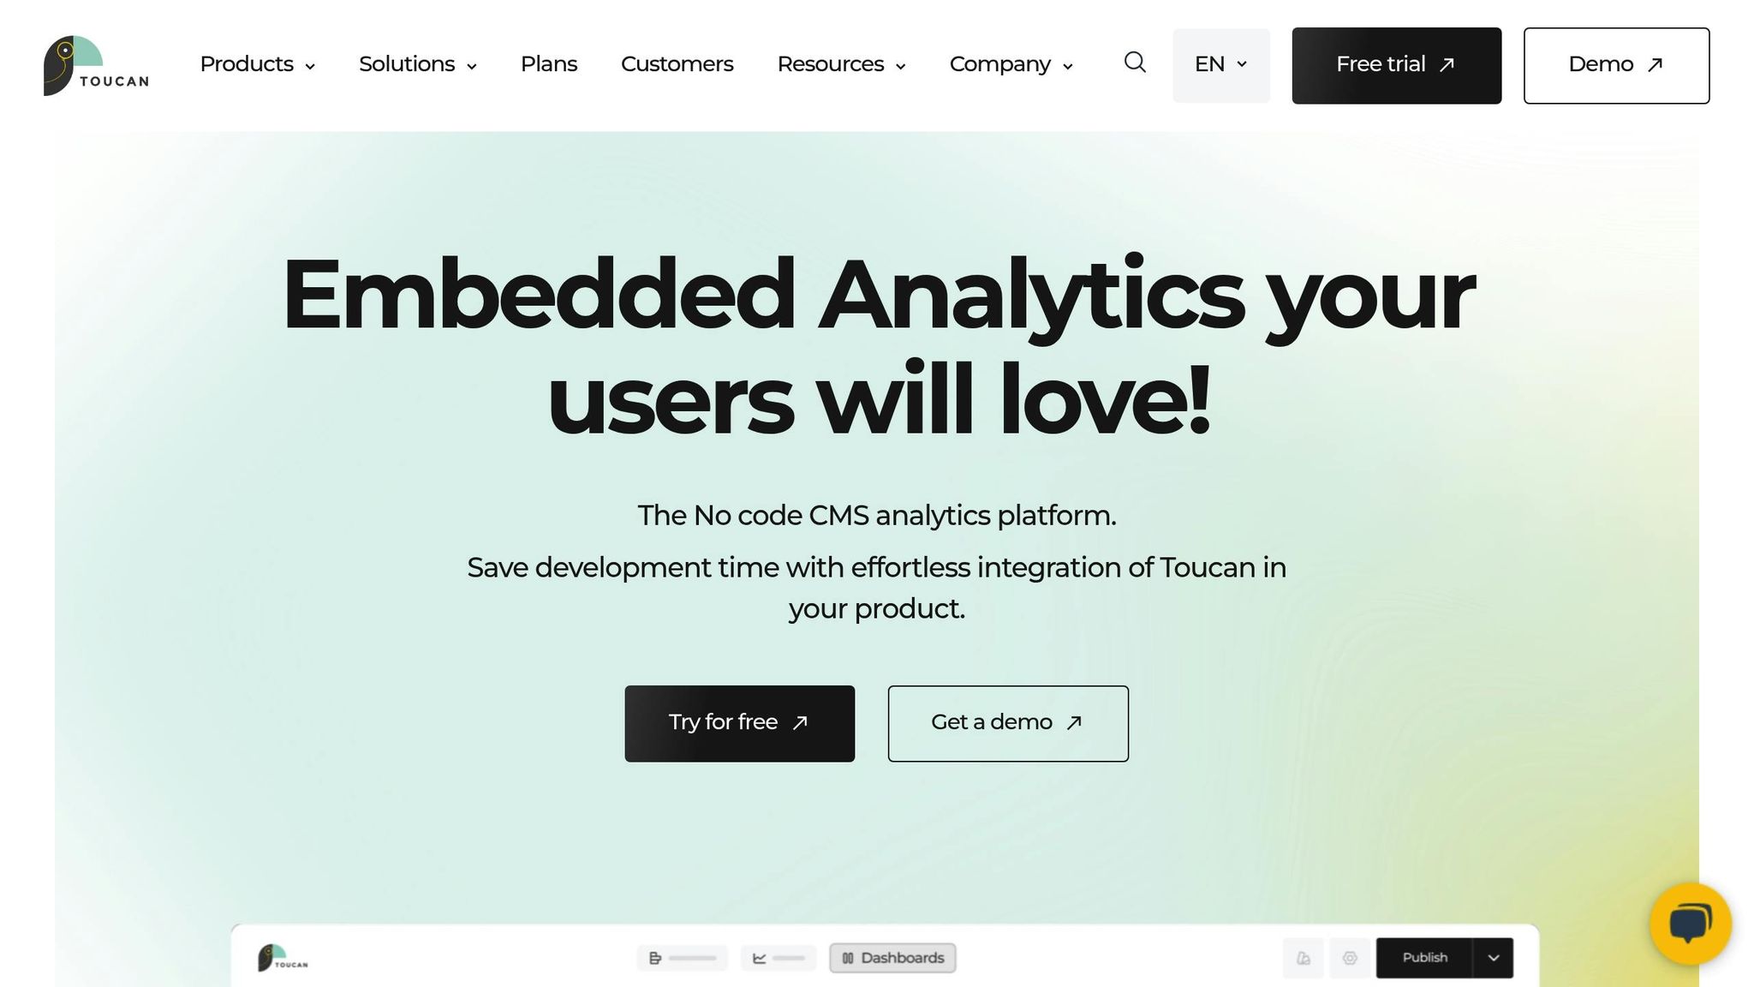The image size is (1754, 987).
Task: Click the small Toucan logo in dashboard preview
Action: [283, 958]
